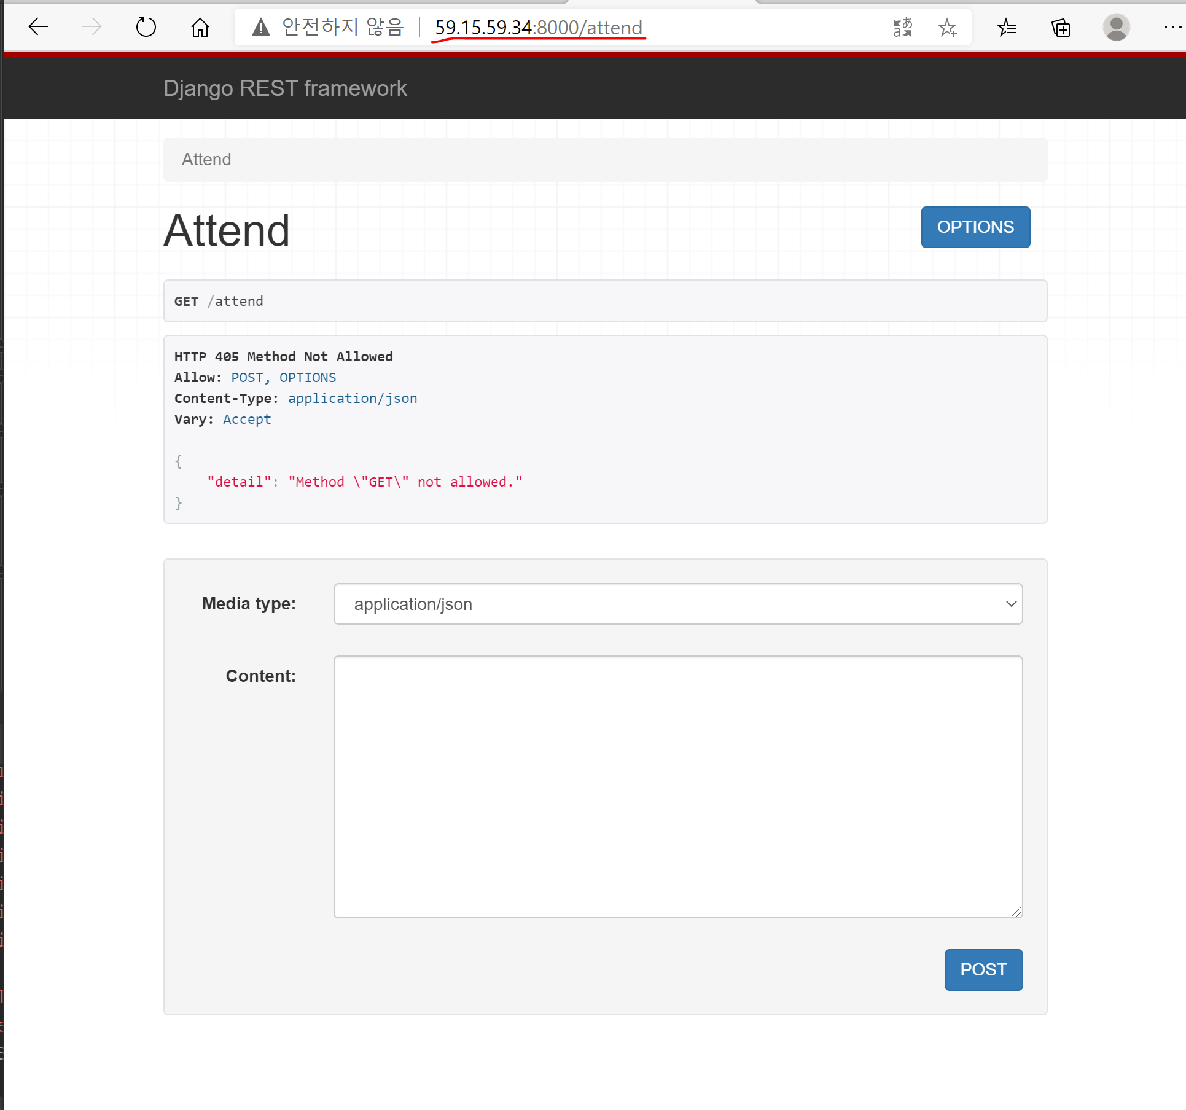The image size is (1186, 1110).
Task: Open the user profile avatar
Action: click(x=1116, y=27)
